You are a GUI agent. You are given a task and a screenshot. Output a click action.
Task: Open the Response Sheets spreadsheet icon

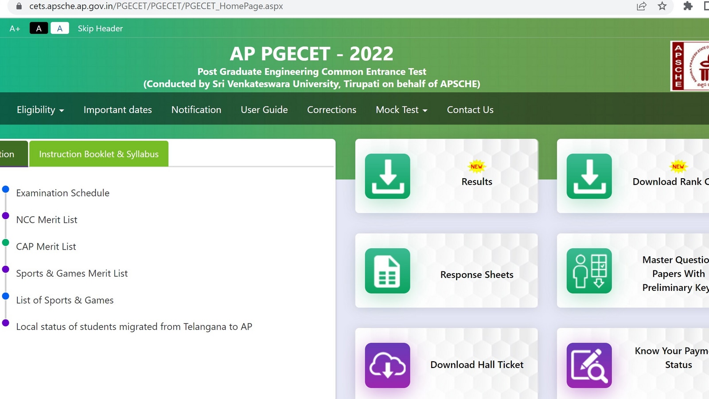pos(387,270)
